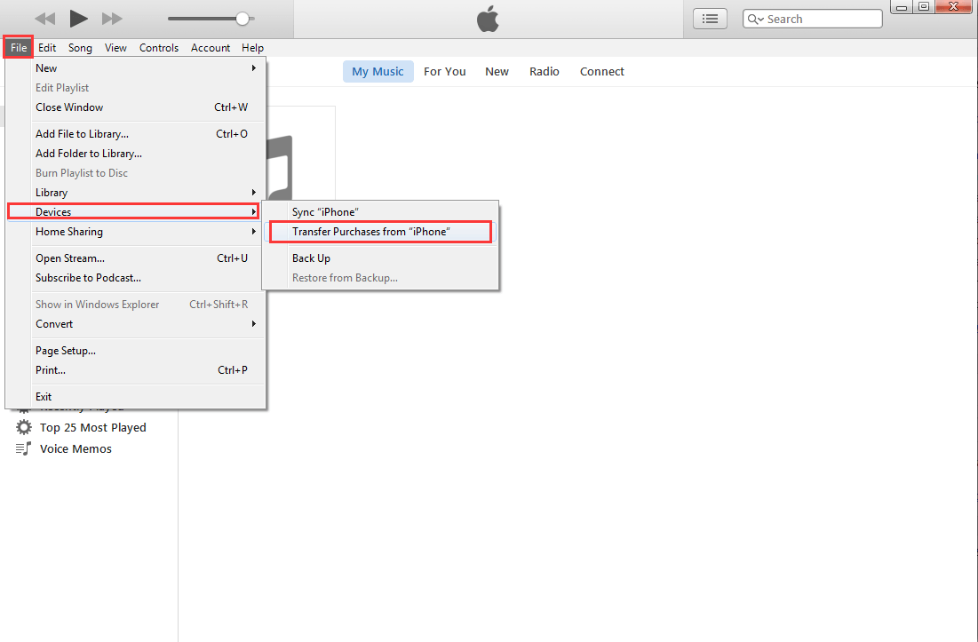Expand the Convert submenu arrow
This screenshot has width=978, height=642.
pos(253,324)
